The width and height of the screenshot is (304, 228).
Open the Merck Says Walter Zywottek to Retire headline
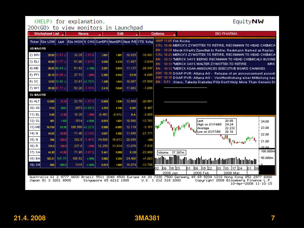pyautogui.click(x=215, y=64)
